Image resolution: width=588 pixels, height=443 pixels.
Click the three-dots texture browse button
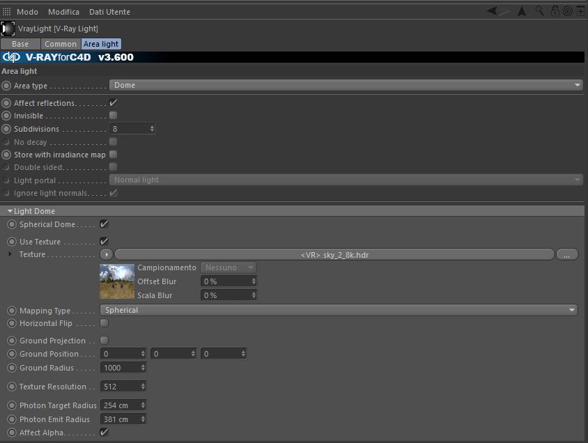click(566, 254)
